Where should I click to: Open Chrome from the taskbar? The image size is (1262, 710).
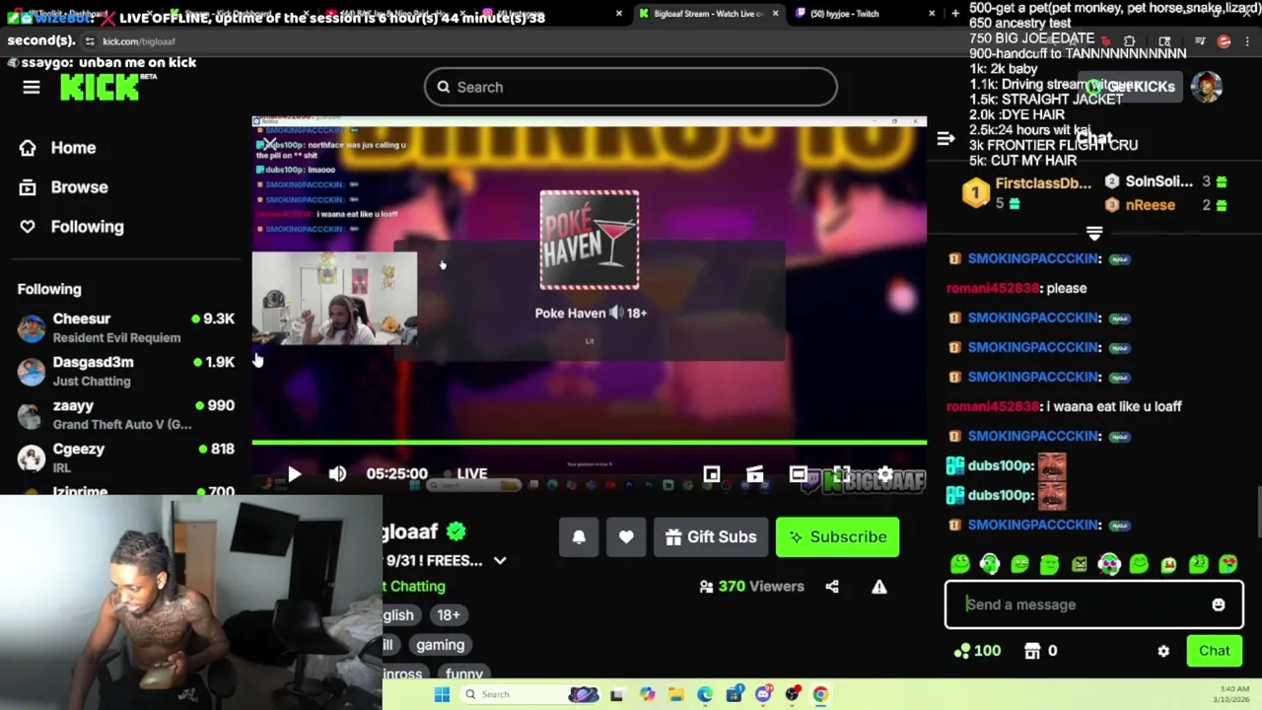click(x=820, y=694)
